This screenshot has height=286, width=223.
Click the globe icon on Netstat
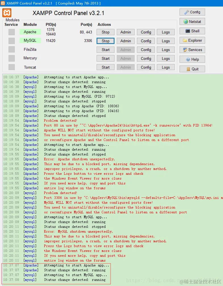click(186, 22)
